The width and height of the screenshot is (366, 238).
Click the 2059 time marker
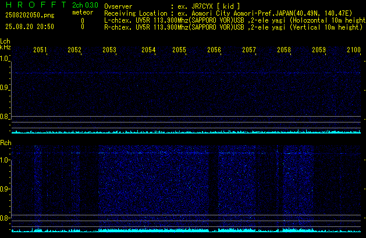[x=319, y=50]
